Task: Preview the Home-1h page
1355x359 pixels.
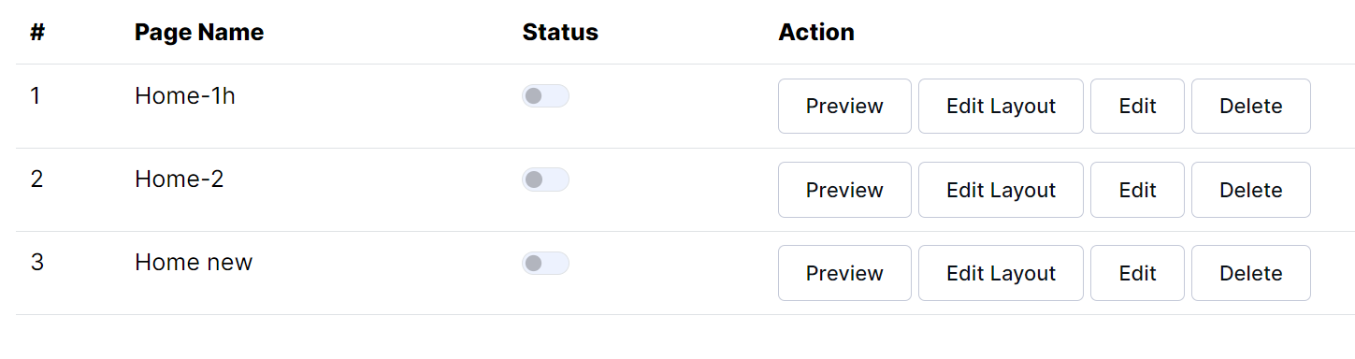Action: (844, 107)
